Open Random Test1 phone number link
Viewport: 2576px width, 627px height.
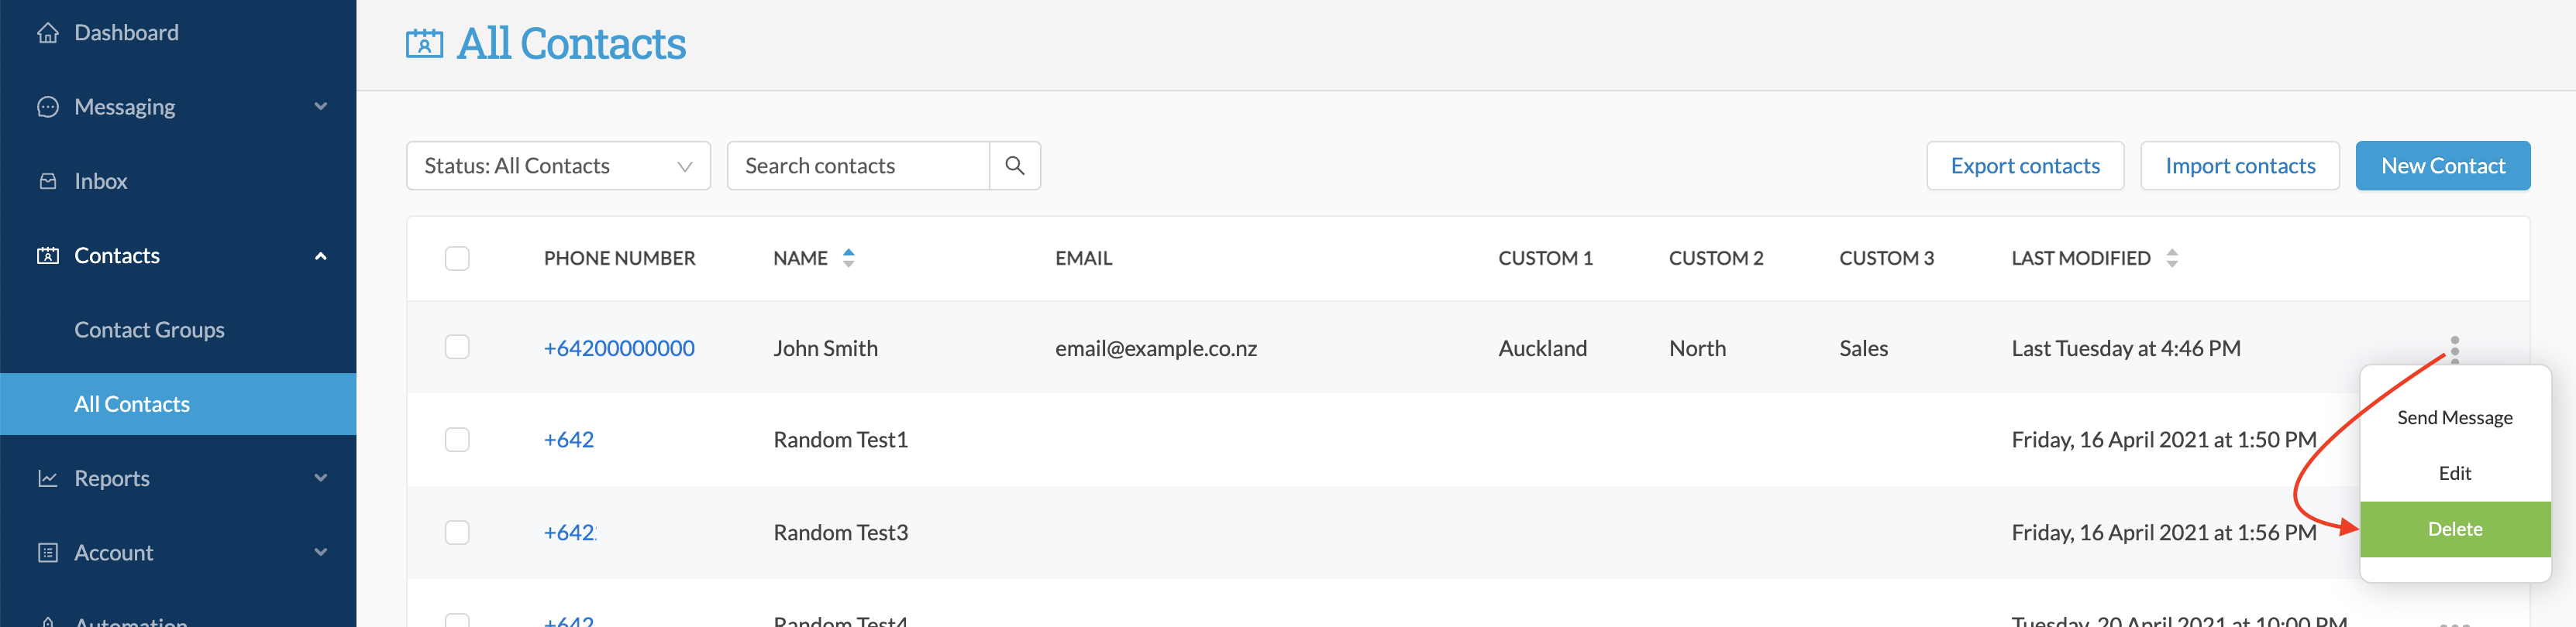568,440
